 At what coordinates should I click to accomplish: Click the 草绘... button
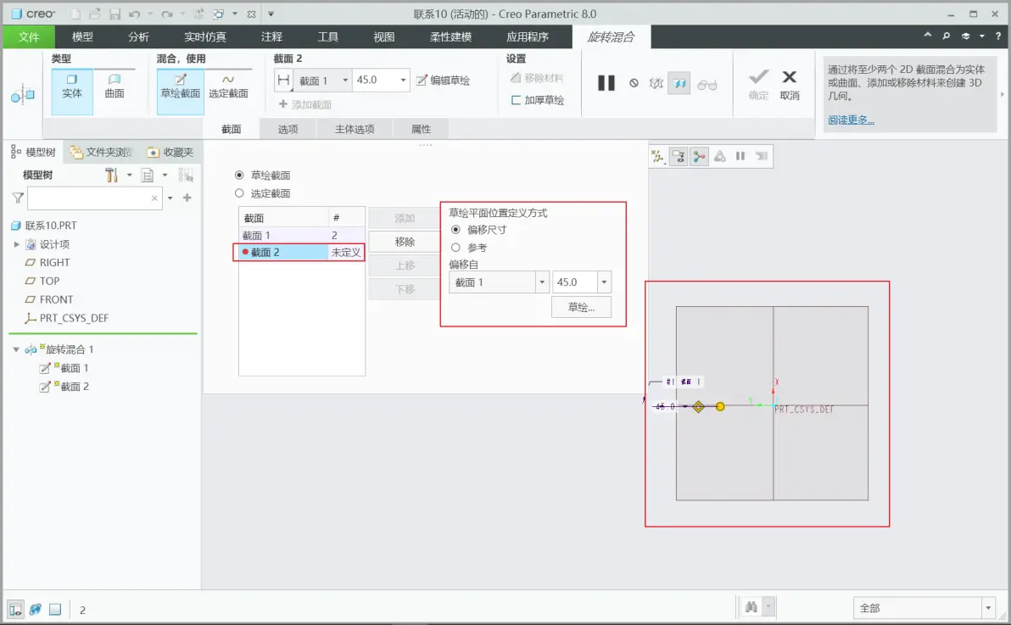pos(581,307)
